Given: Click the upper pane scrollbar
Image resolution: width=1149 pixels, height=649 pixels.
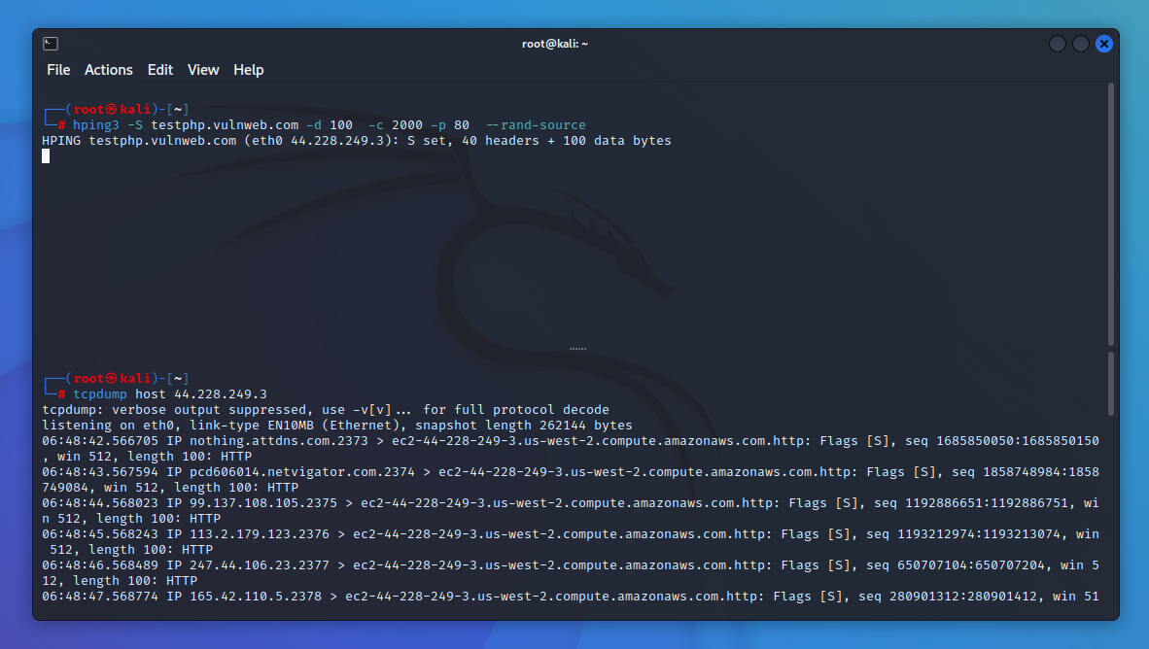Looking at the screenshot, I should (x=1111, y=214).
